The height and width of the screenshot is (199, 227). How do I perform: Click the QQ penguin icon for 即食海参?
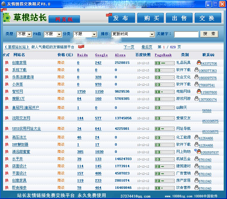click(196, 188)
